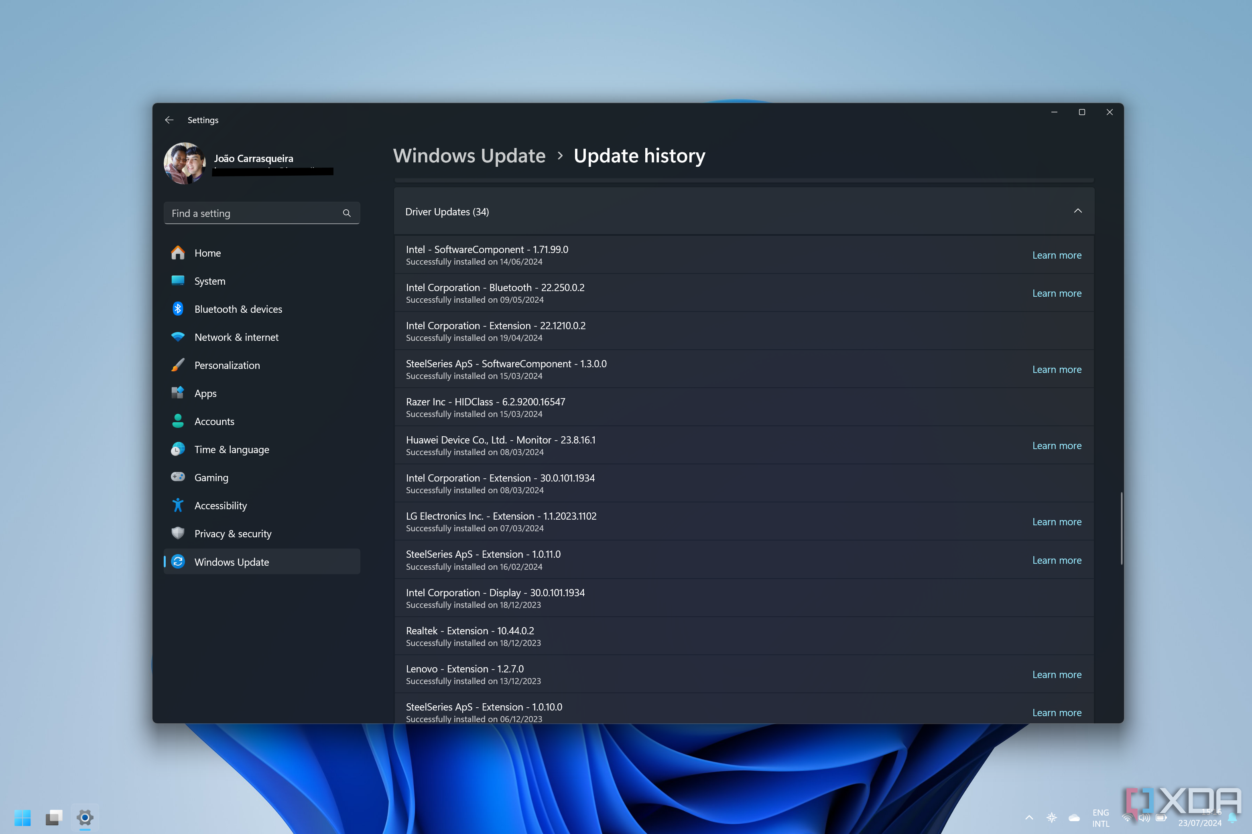The image size is (1252, 834).
Task: Click the Privacy & security sidebar icon
Action: click(x=178, y=532)
